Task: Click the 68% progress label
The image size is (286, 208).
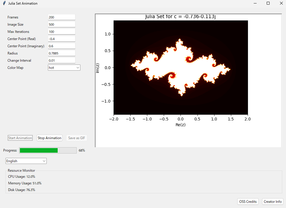Action: click(x=82, y=150)
